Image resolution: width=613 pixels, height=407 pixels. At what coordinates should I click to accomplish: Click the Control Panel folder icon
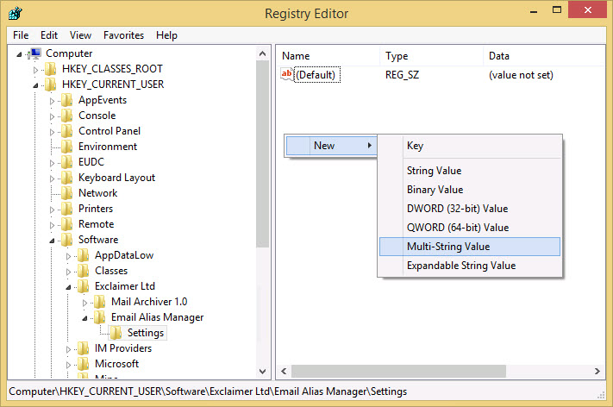(67, 131)
